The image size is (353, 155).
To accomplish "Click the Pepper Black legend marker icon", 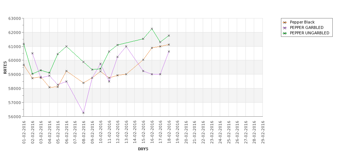I will [x=285, y=22].
